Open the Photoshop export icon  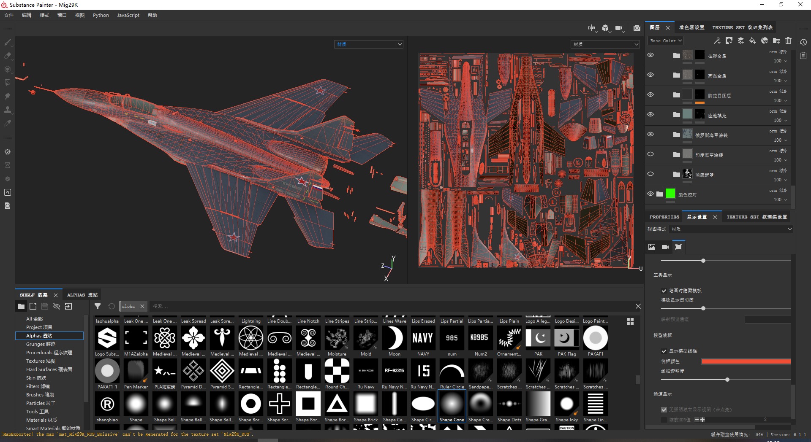click(8, 192)
